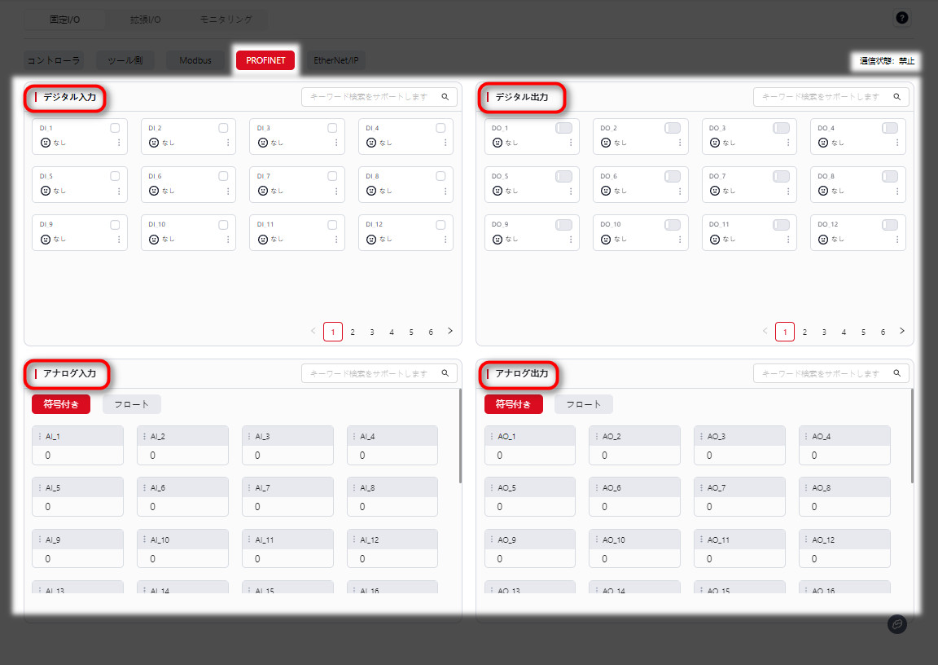This screenshot has height=665, width=938.
Task: Check the DI_3 checkbox
Action: click(x=332, y=128)
